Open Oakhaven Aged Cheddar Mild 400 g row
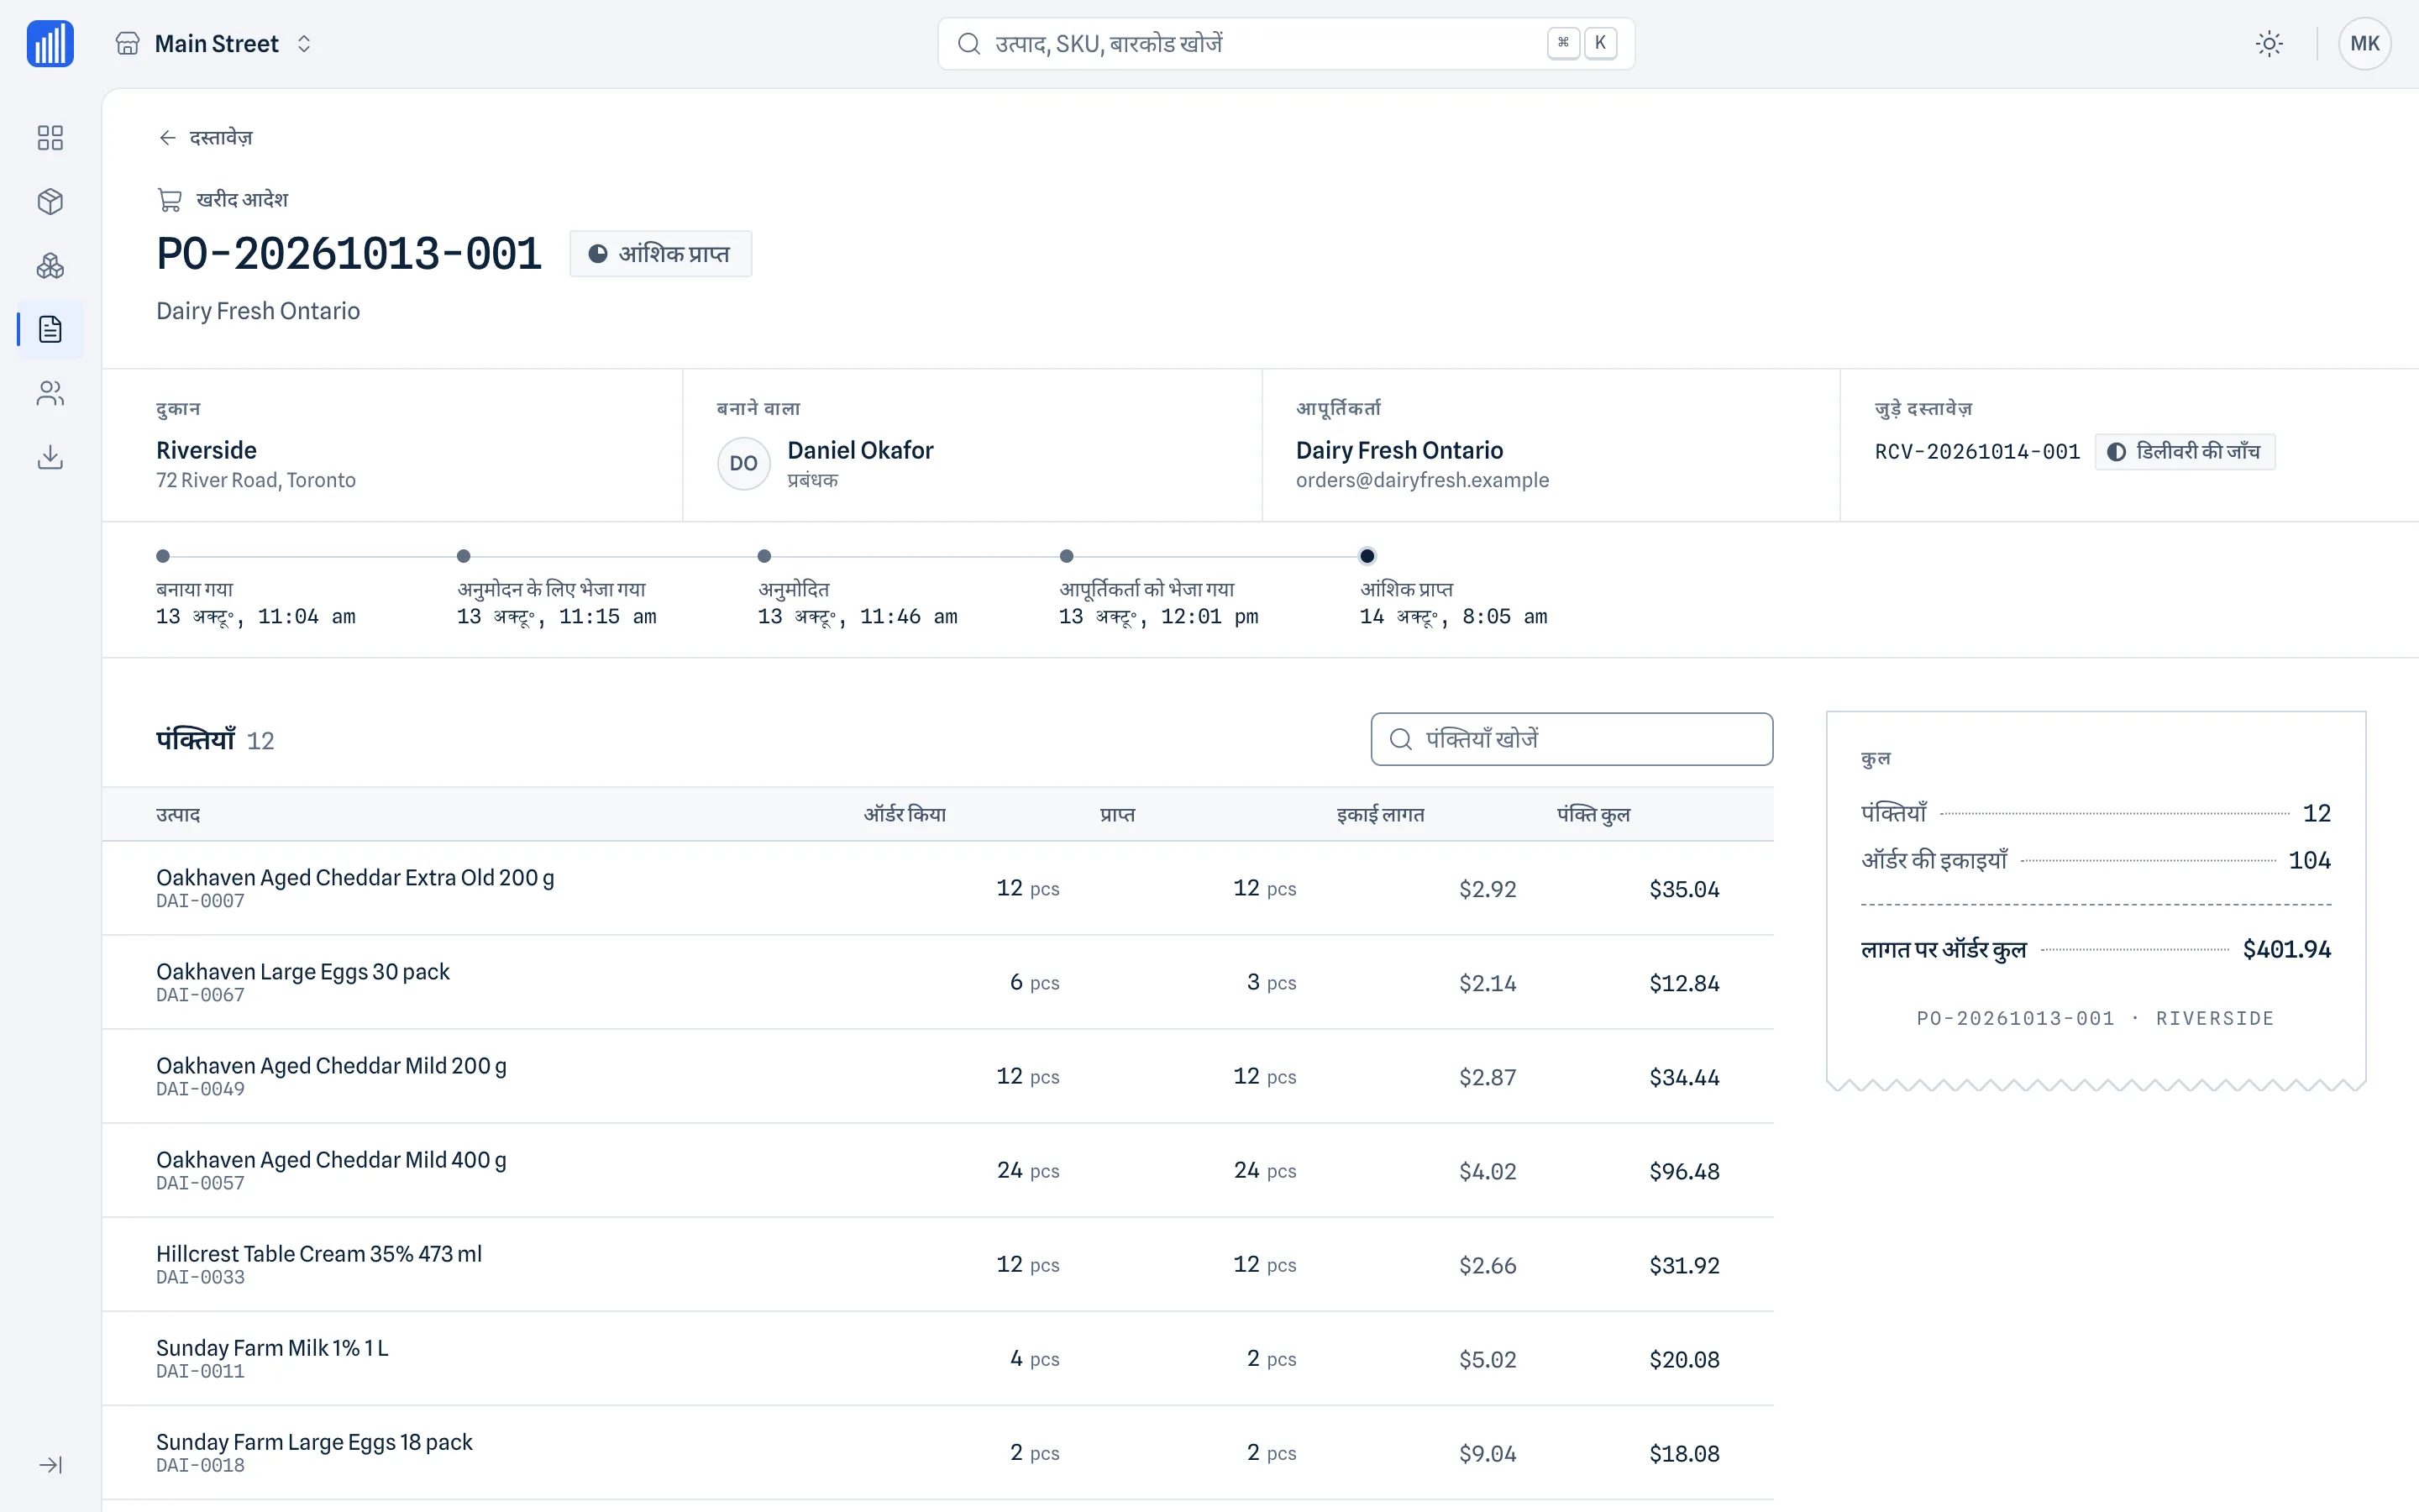 click(937, 1170)
